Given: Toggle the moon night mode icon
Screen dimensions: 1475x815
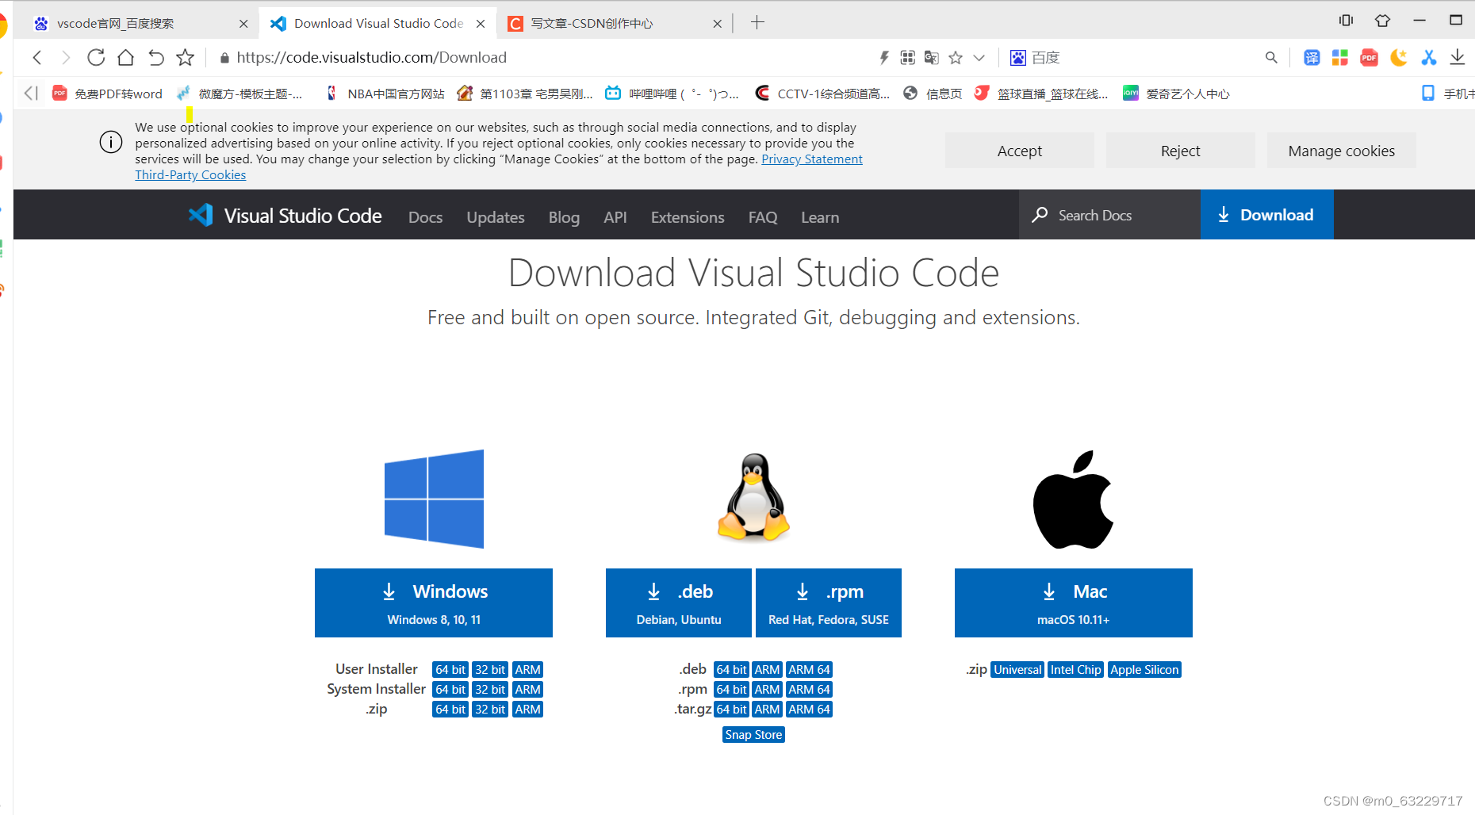Looking at the screenshot, I should pyautogui.click(x=1399, y=57).
